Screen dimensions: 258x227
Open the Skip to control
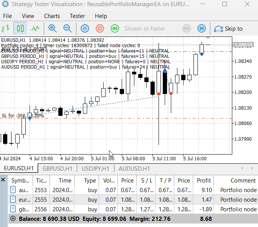(228, 29)
